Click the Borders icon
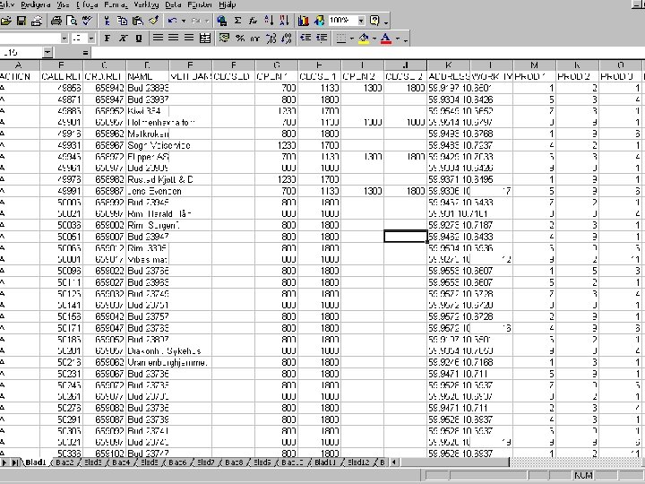The height and width of the screenshot is (484, 645). tap(340, 39)
